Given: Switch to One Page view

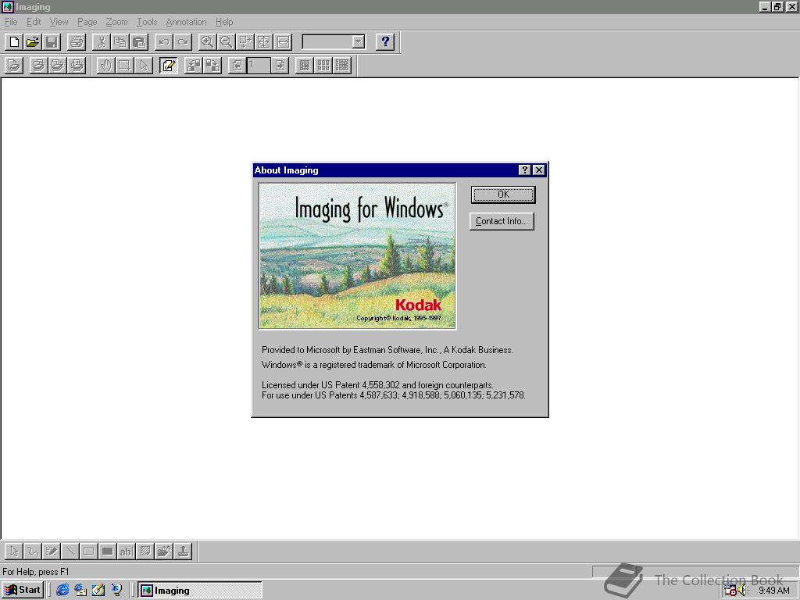Looking at the screenshot, I should (x=305, y=66).
